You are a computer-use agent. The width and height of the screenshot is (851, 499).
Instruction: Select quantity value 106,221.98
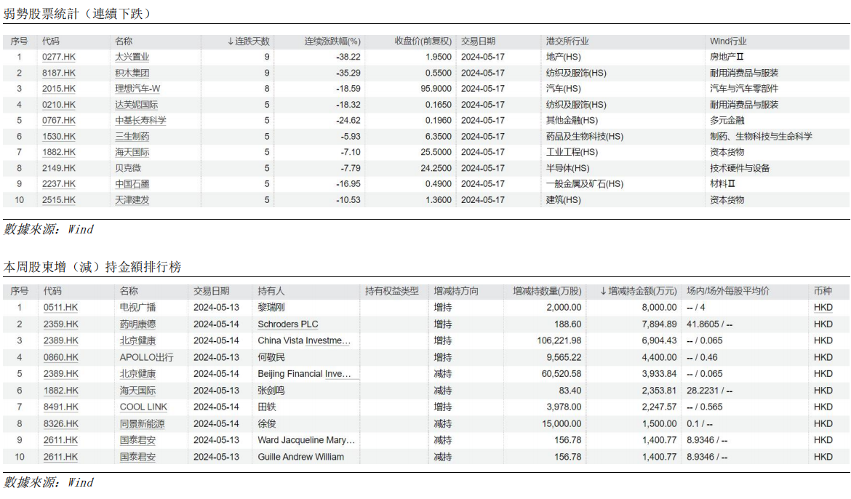(559, 340)
